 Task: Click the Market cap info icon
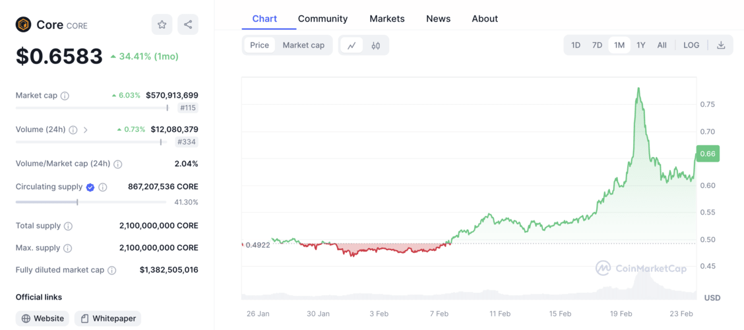point(65,96)
